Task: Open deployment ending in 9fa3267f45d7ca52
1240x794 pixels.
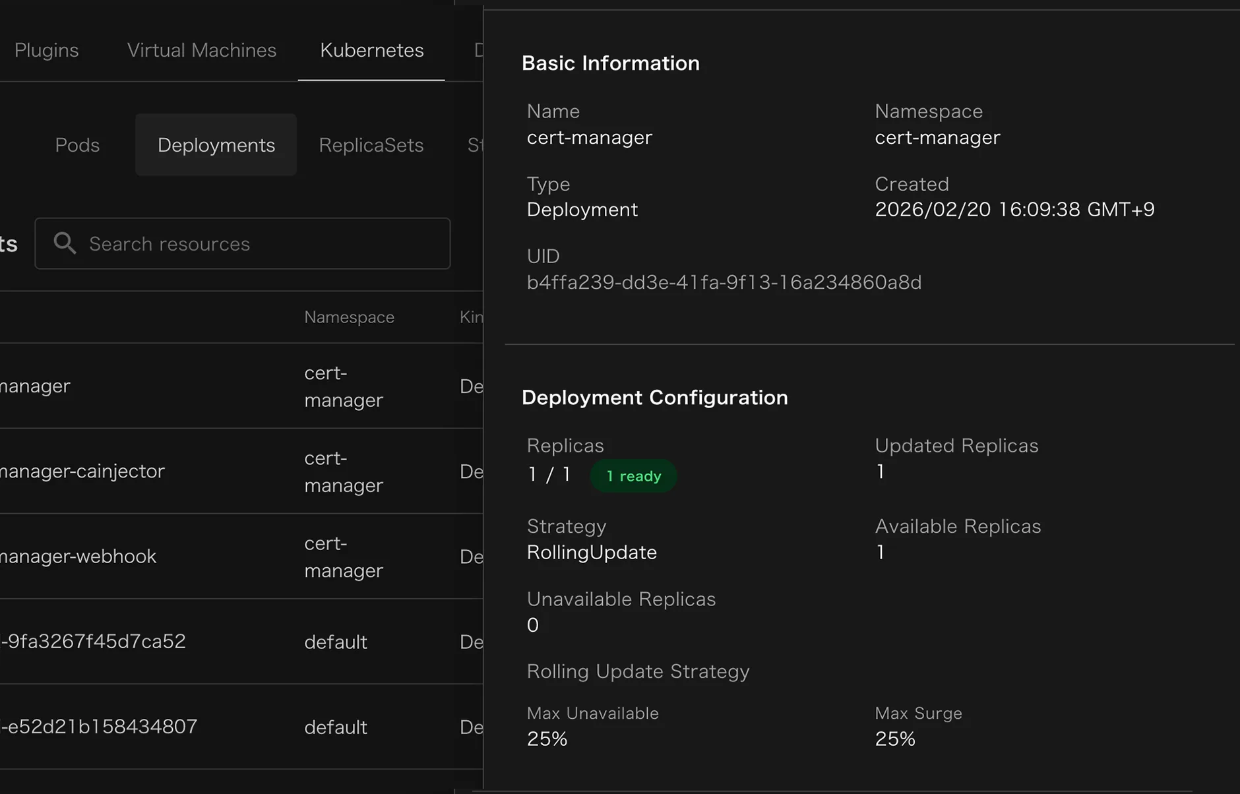Action: coord(241,641)
